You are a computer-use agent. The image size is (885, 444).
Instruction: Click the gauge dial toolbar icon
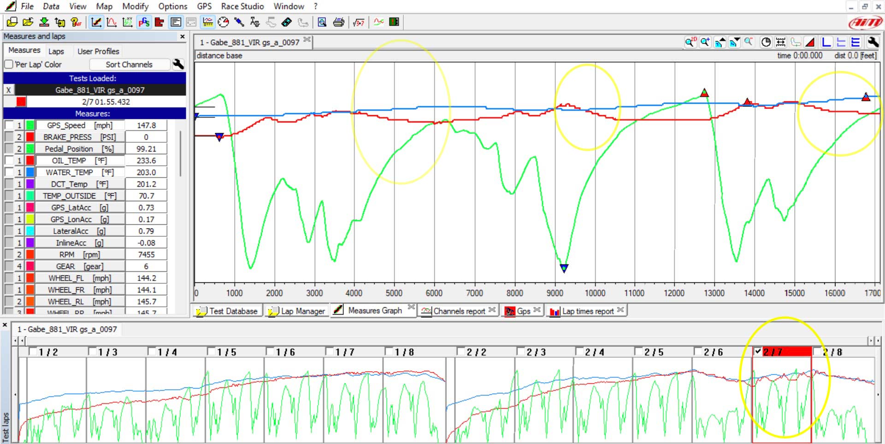223,22
